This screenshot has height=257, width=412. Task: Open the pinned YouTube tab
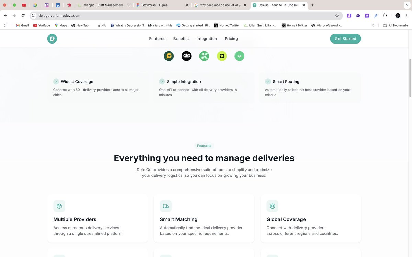24,5
